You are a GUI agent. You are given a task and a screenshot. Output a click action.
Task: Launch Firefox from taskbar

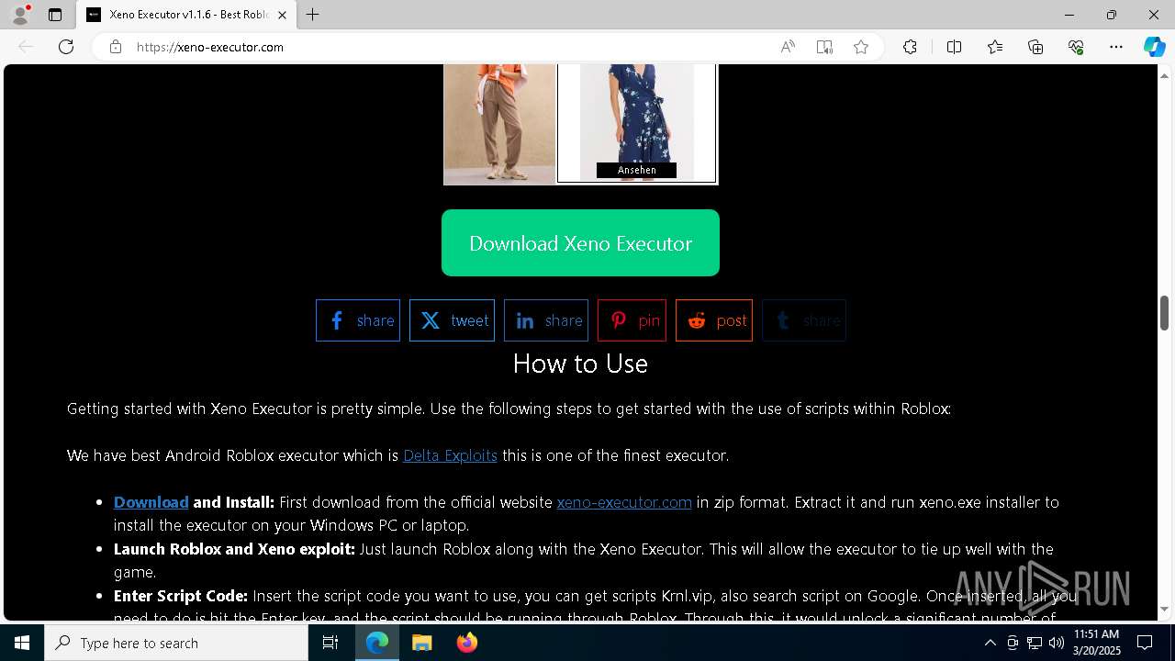466,643
